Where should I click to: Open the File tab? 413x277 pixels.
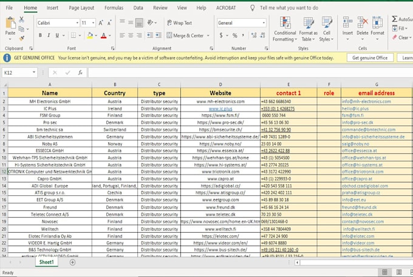point(9,8)
